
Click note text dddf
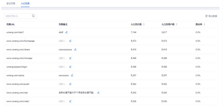click(x=61, y=32)
